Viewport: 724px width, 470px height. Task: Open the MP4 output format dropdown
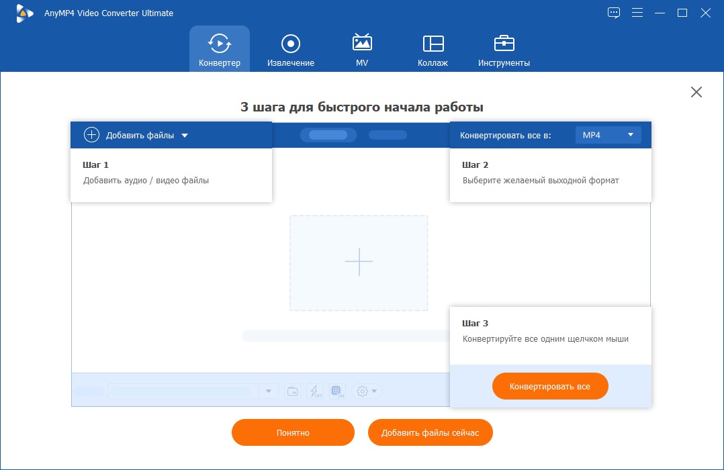pyautogui.click(x=608, y=134)
